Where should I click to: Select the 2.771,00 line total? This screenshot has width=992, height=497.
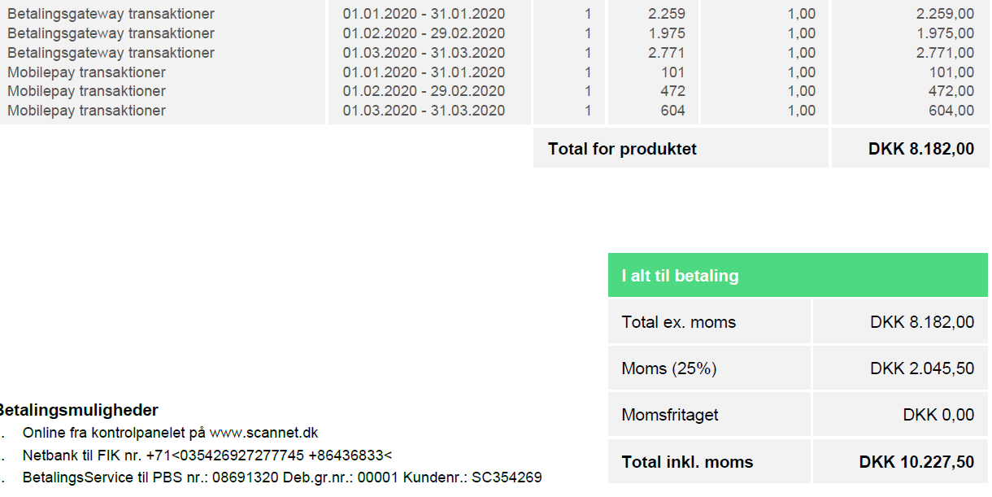[x=945, y=53]
